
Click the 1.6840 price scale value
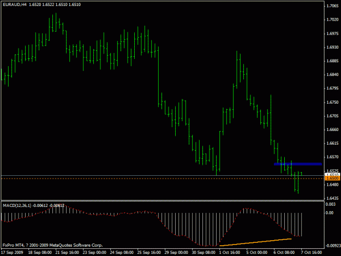(332, 75)
